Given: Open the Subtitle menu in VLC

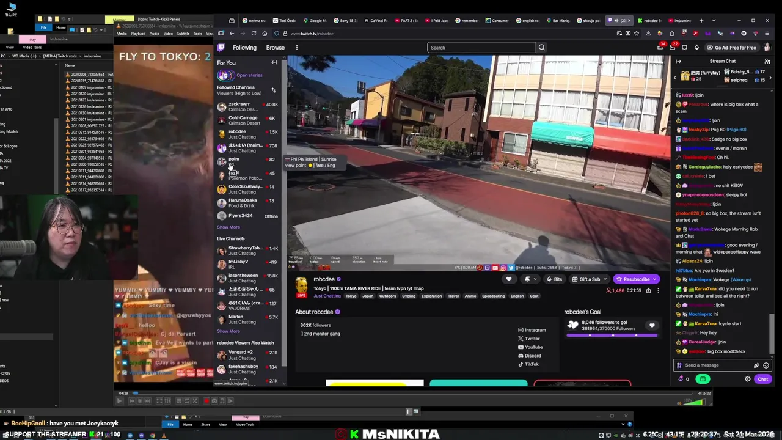Looking at the screenshot, I should pos(183,34).
